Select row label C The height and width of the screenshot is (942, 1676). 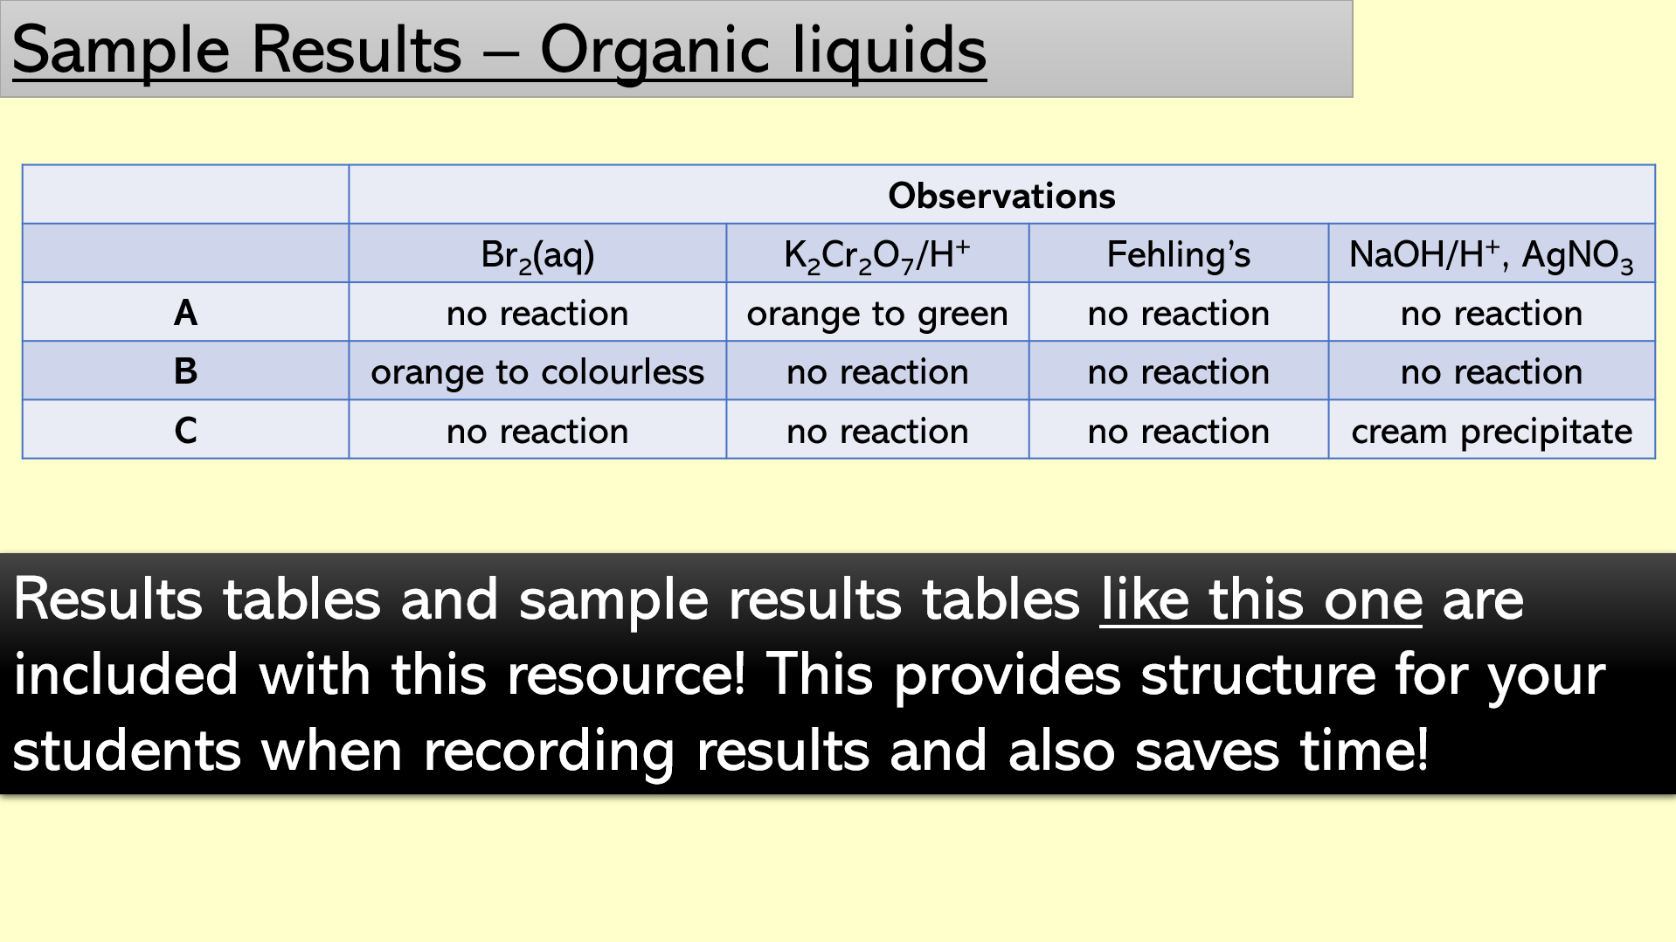pyautogui.click(x=185, y=429)
